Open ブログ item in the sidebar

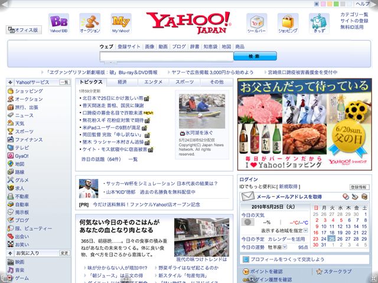[x=22, y=220]
